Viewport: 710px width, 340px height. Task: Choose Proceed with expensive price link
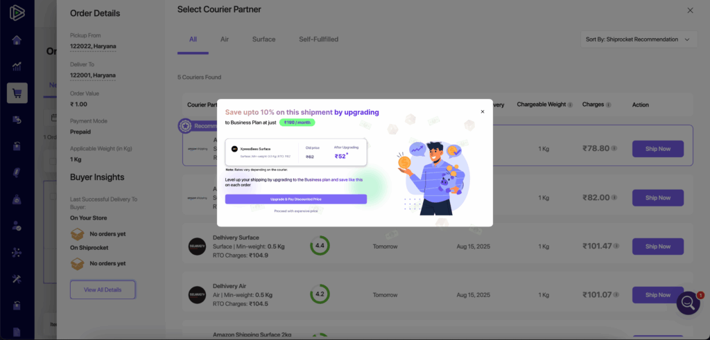[296, 211]
